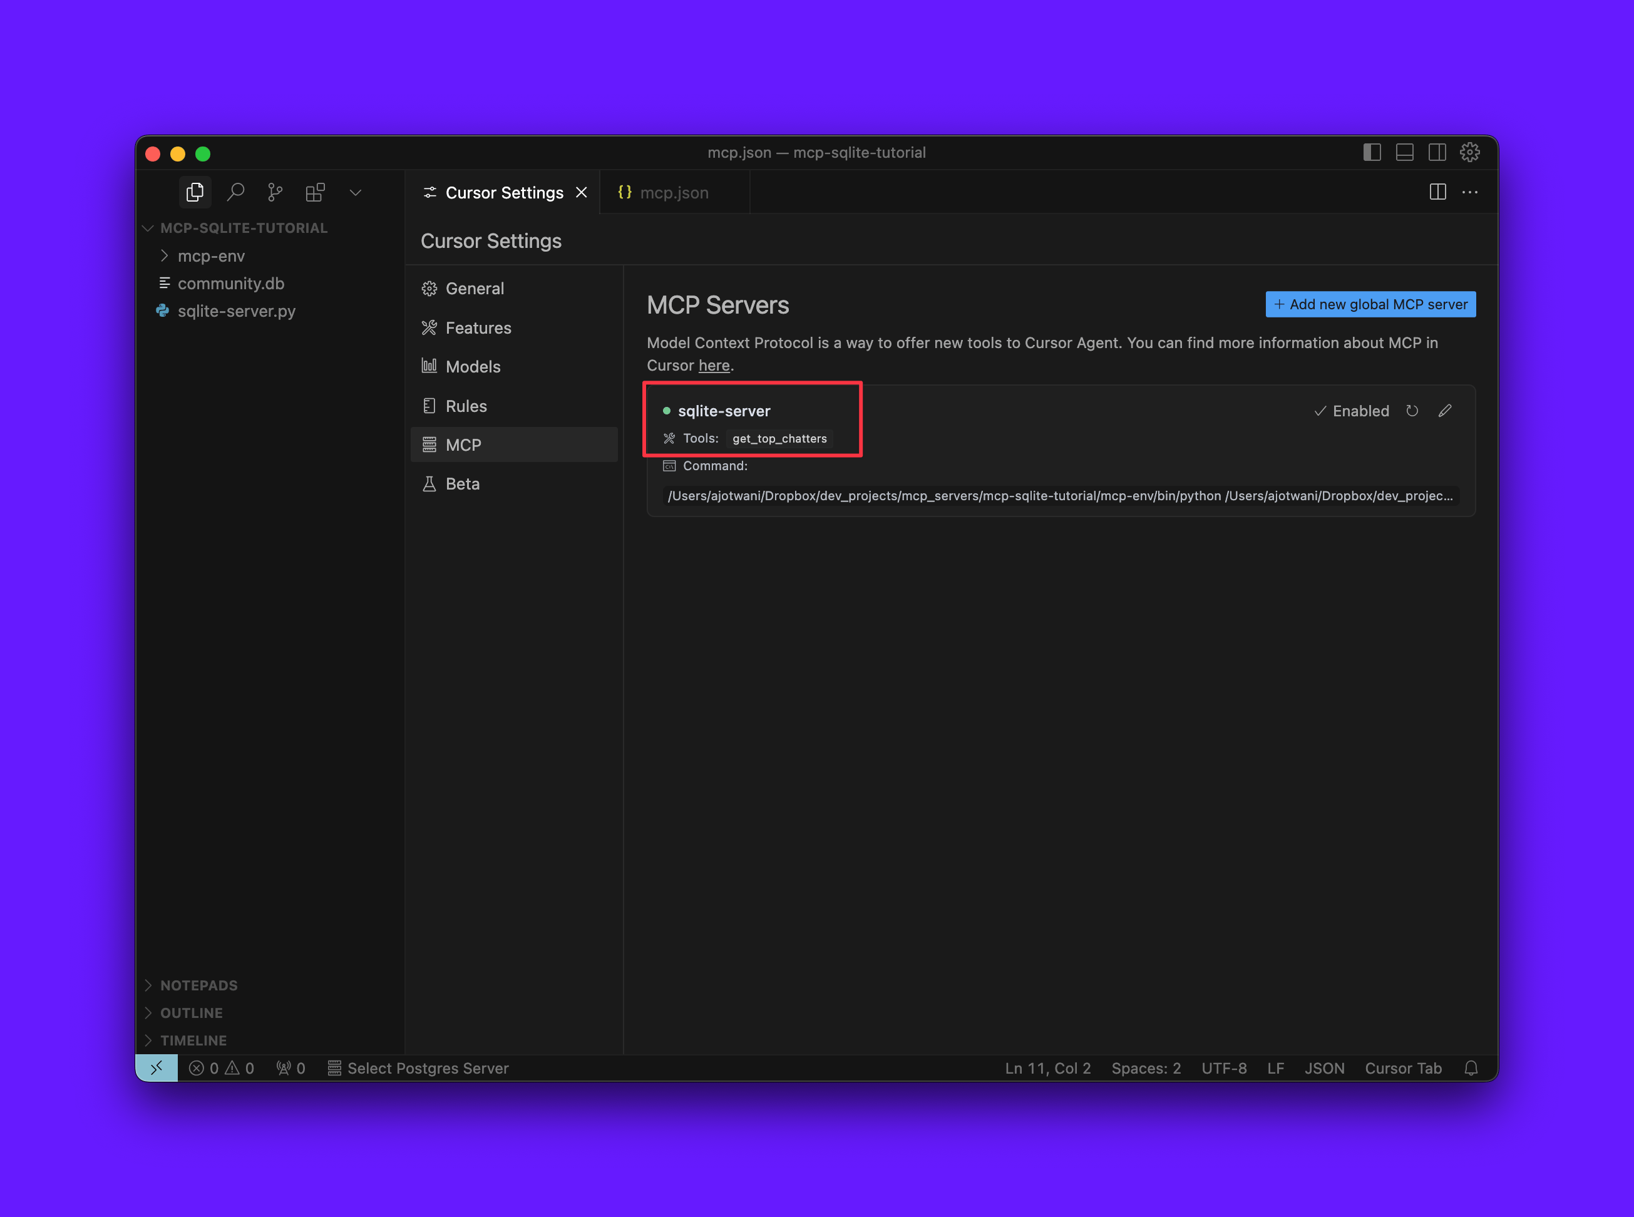Open settings gear in title bar

pyautogui.click(x=1470, y=153)
